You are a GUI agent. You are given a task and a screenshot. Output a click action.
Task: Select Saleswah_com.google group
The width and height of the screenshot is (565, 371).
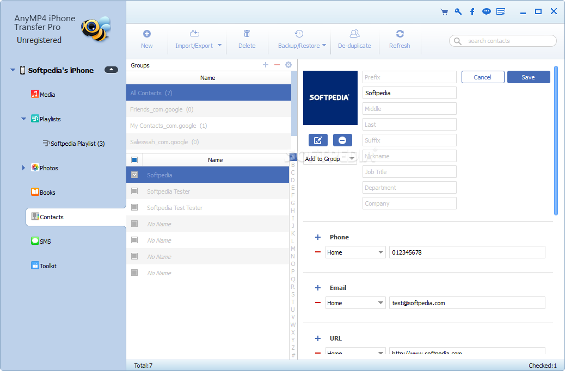click(x=208, y=142)
